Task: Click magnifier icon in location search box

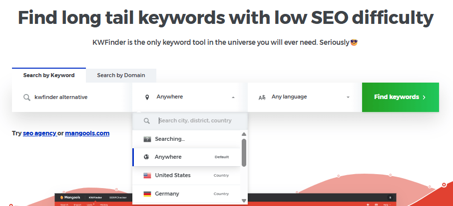Action: tap(147, 121)
